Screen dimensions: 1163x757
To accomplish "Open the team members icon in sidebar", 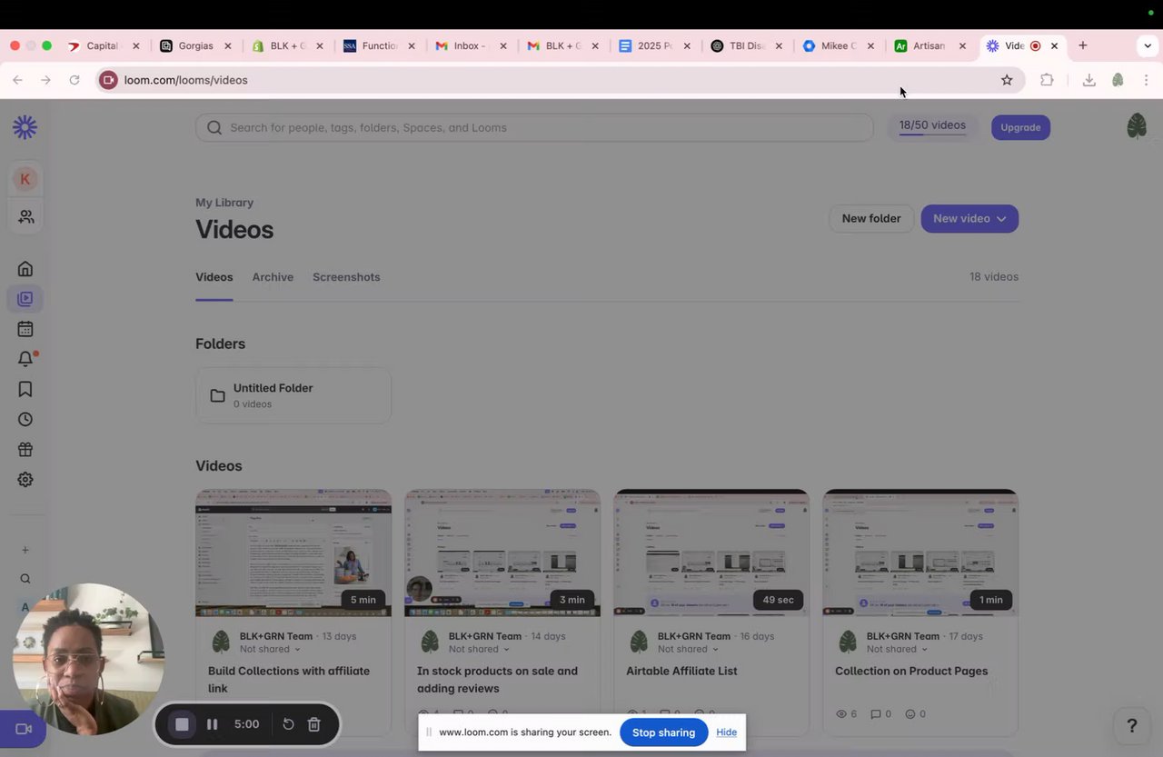I will click(x=25, y=217).
